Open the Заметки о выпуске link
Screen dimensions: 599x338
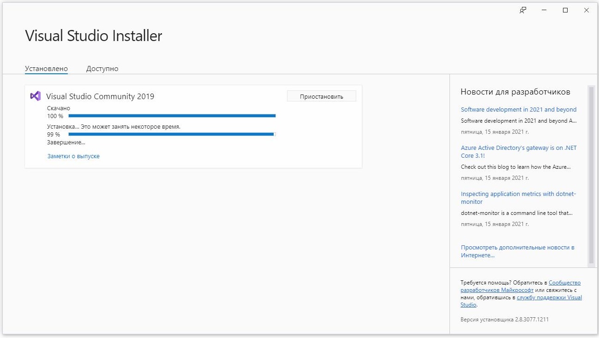coord(73,156)
